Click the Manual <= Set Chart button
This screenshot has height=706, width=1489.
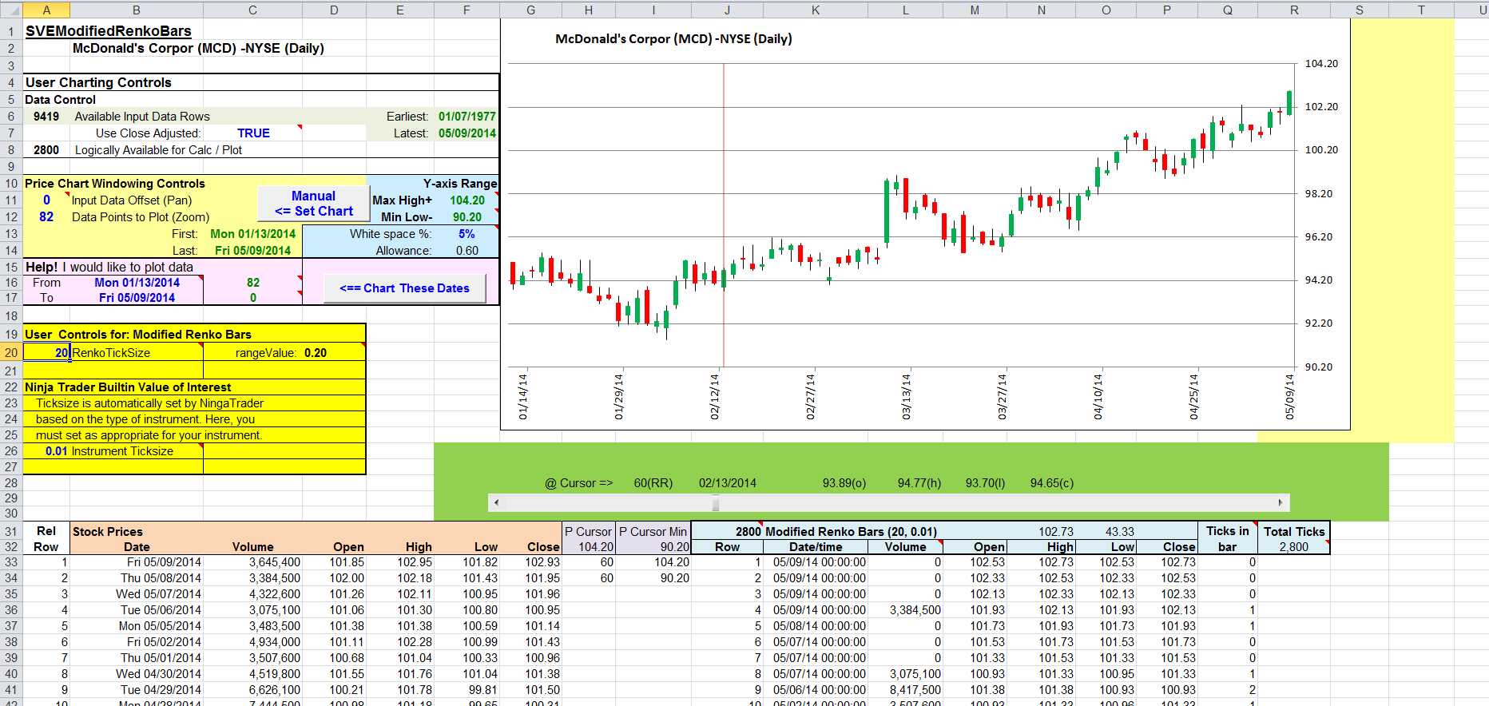313,204
